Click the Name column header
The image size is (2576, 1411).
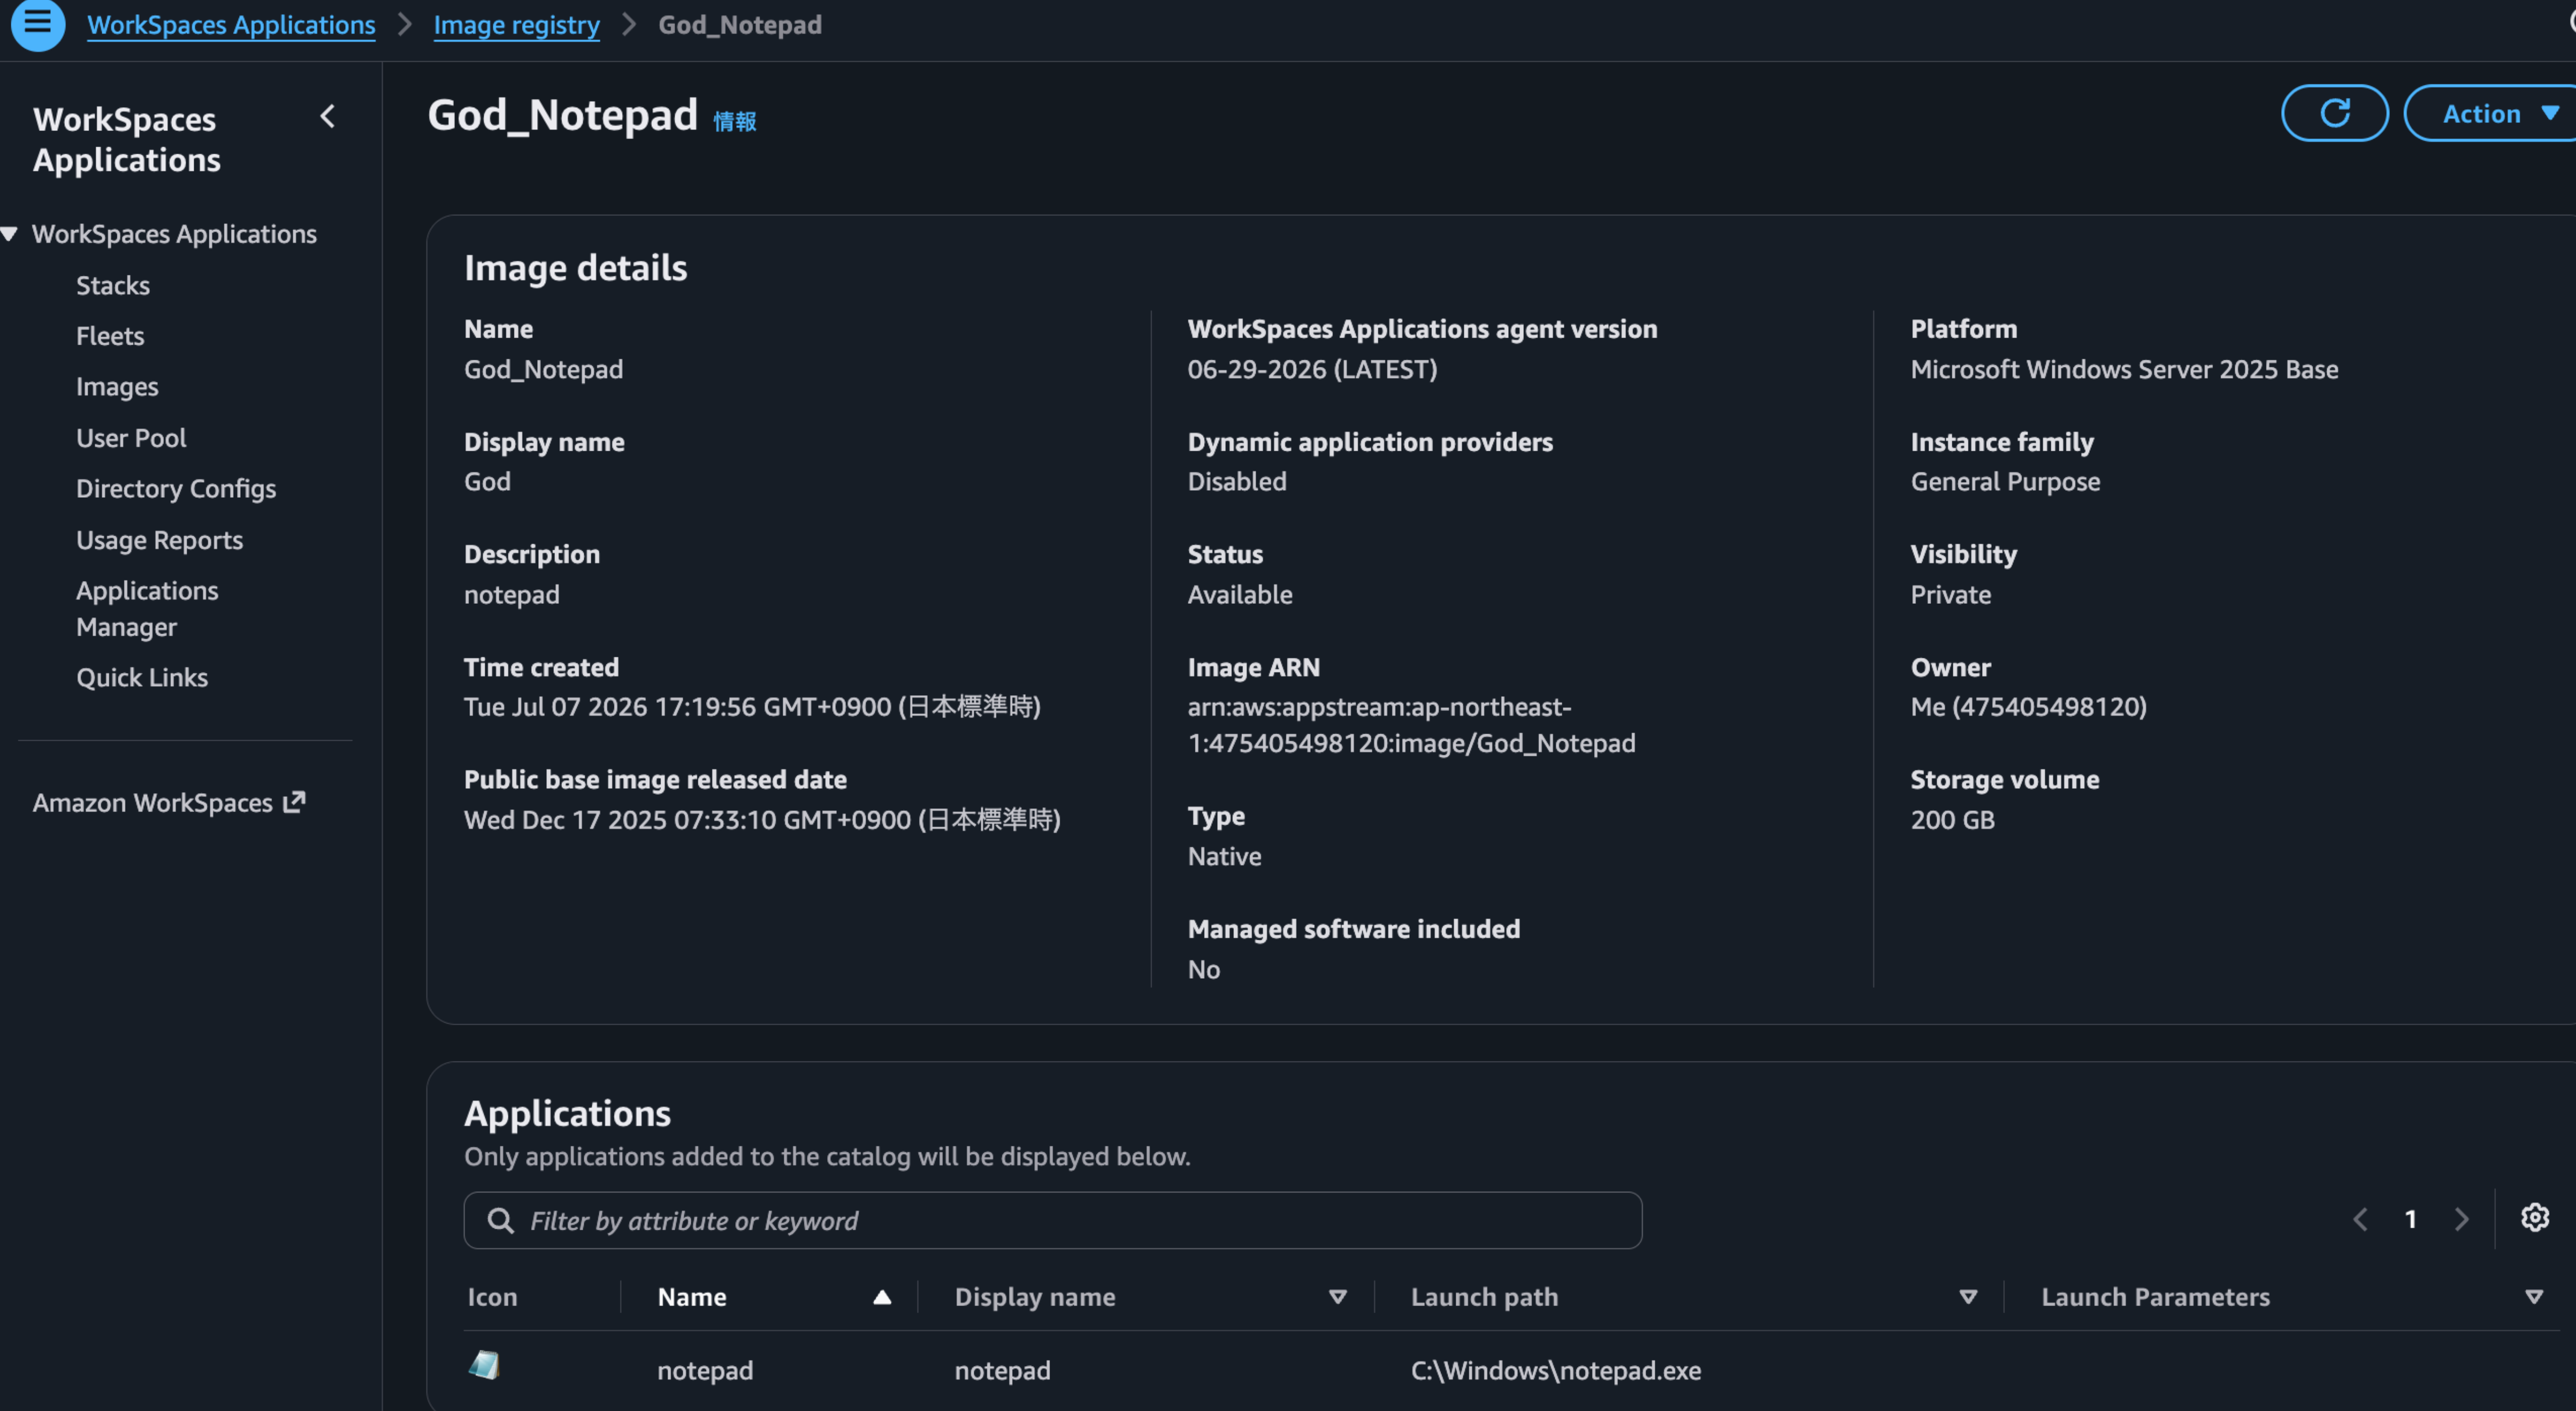click(x=692, y=1297)
